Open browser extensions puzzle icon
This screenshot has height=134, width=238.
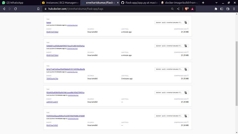click(216, 9)
